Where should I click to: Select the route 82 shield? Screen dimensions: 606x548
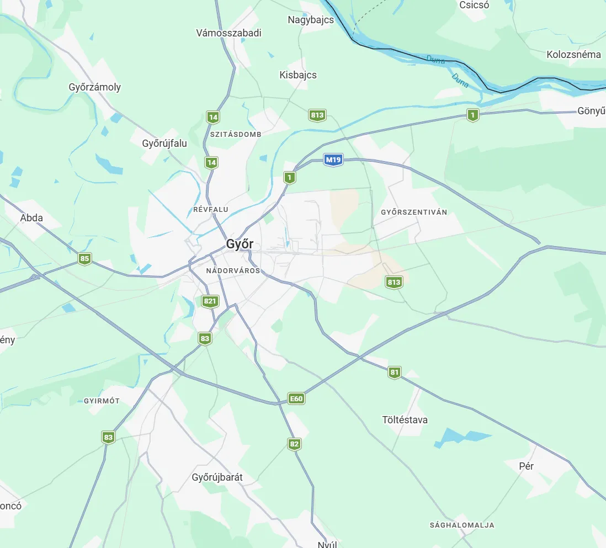(x=294, y=444)
